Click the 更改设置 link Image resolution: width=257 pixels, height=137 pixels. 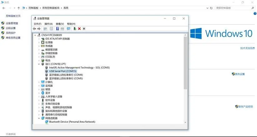pos(240,74)
